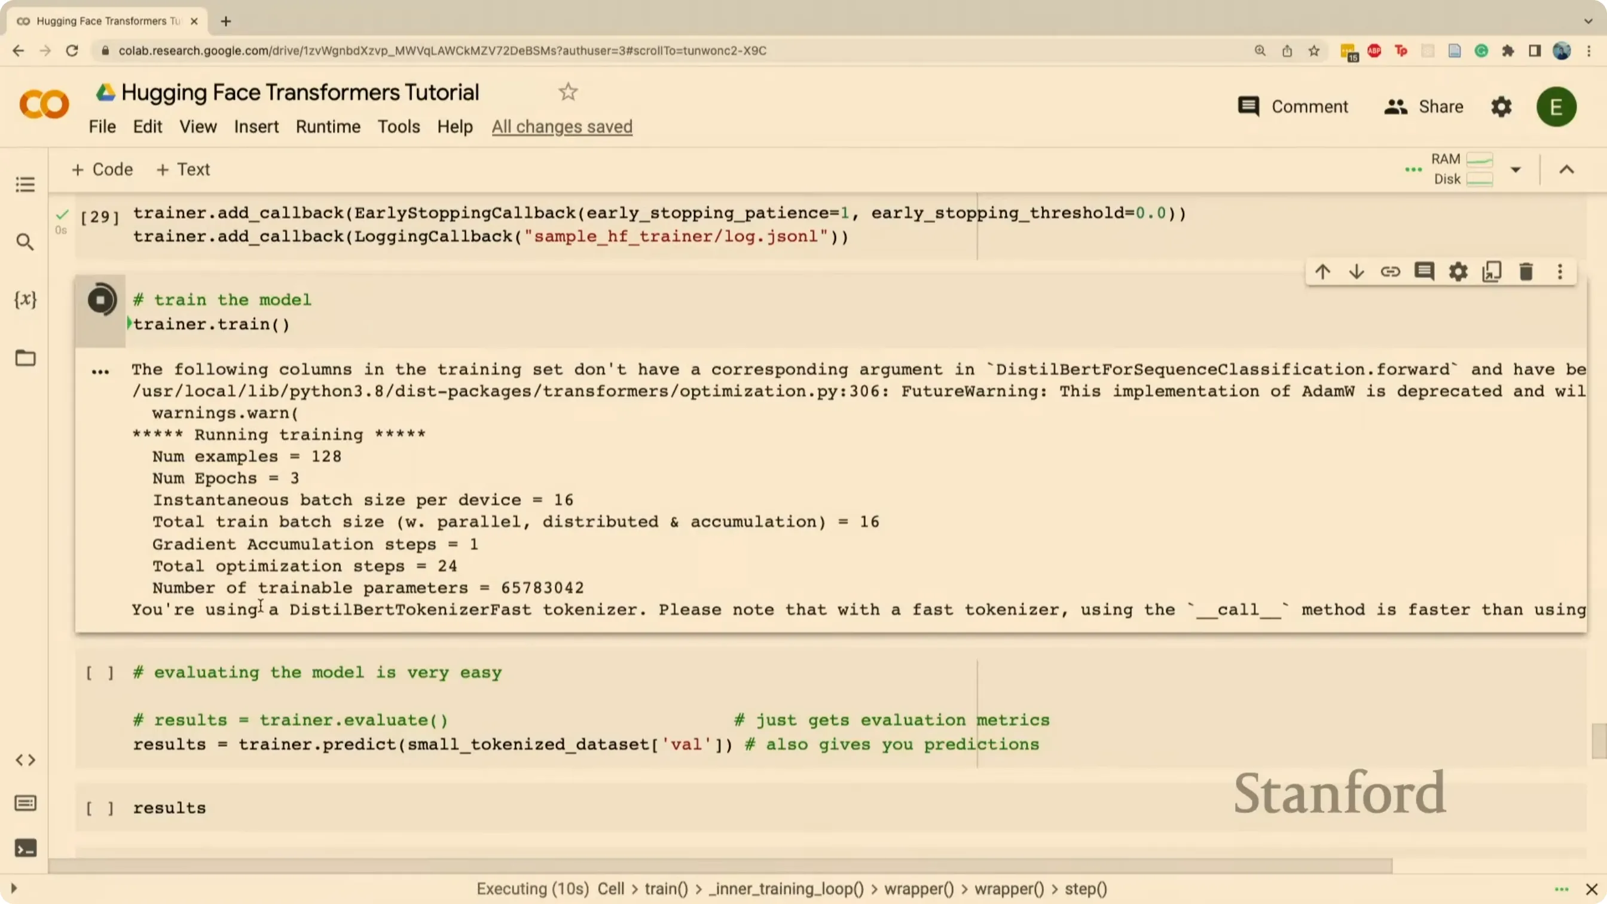1607x904 pixels.
Task: Open the Insert menu
Action: (x=256, y=127)
